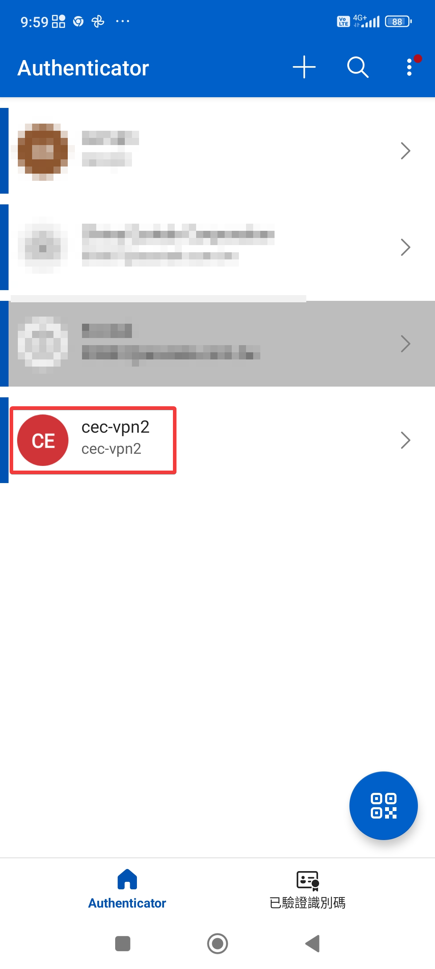Screen dimensions: 435x969
Task: Tap the battery indicator in status bar
Action: pyautogui.click(x=398, y=21)
